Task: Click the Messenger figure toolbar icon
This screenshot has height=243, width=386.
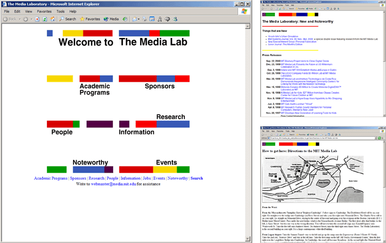Action: click(160, 19)
